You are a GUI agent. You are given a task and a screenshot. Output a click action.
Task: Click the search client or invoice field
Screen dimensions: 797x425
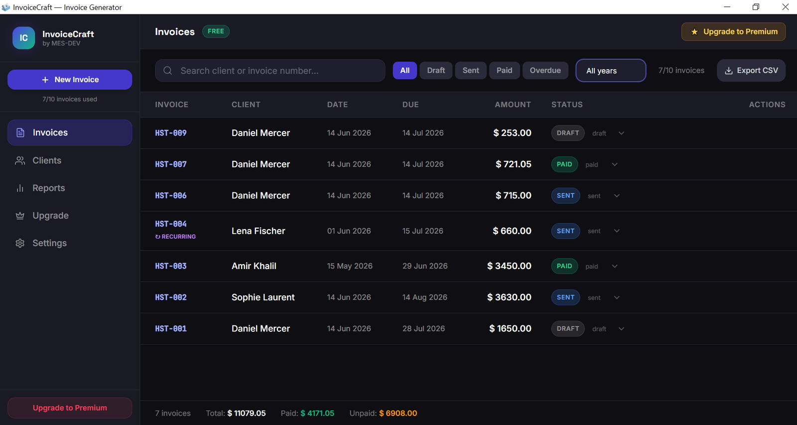[270, 71]
